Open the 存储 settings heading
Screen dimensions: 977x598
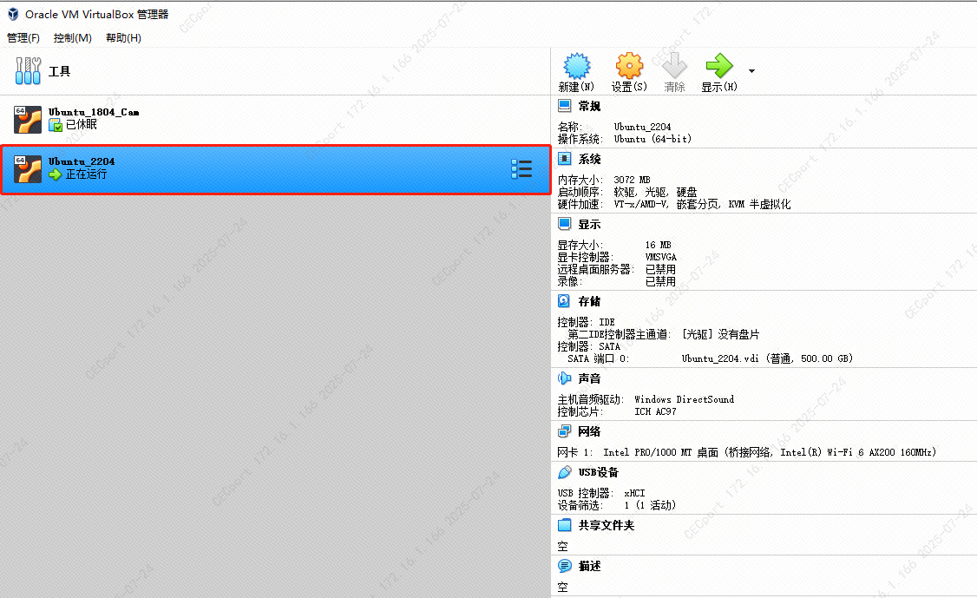589,302
